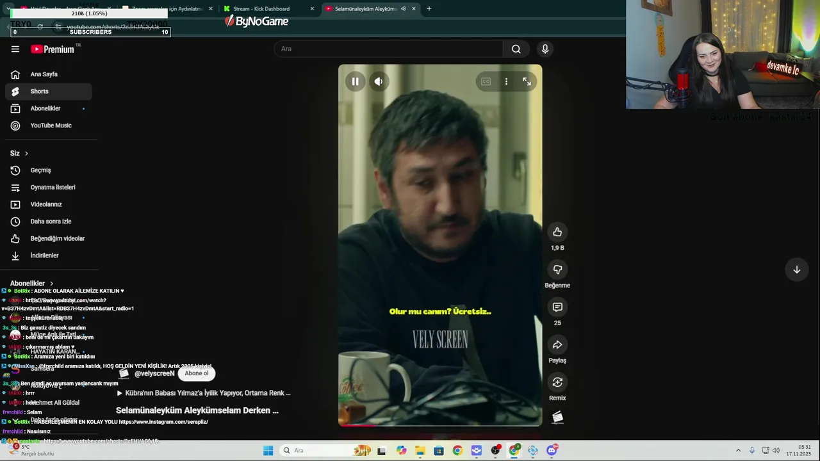The height and width of the screenshot is (461, 820).
Task: Open YouTube Music from sidebar
Action: click(49, 125)
